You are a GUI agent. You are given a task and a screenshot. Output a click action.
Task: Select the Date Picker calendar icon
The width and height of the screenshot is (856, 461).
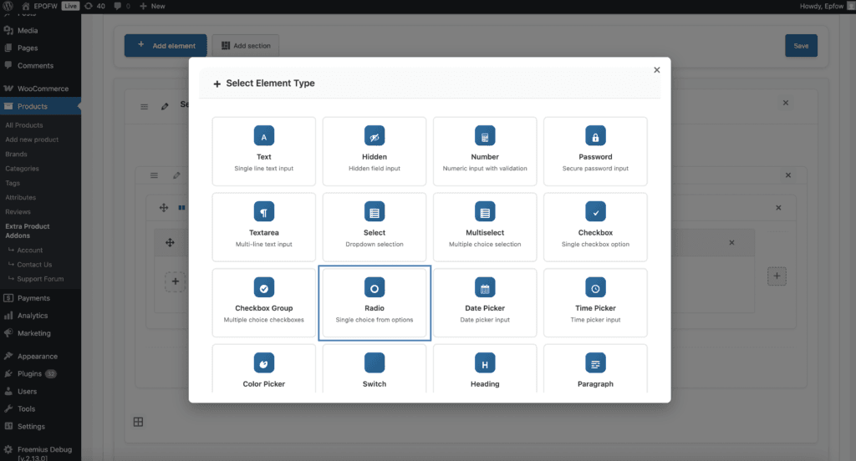click(x=485, y=288)
